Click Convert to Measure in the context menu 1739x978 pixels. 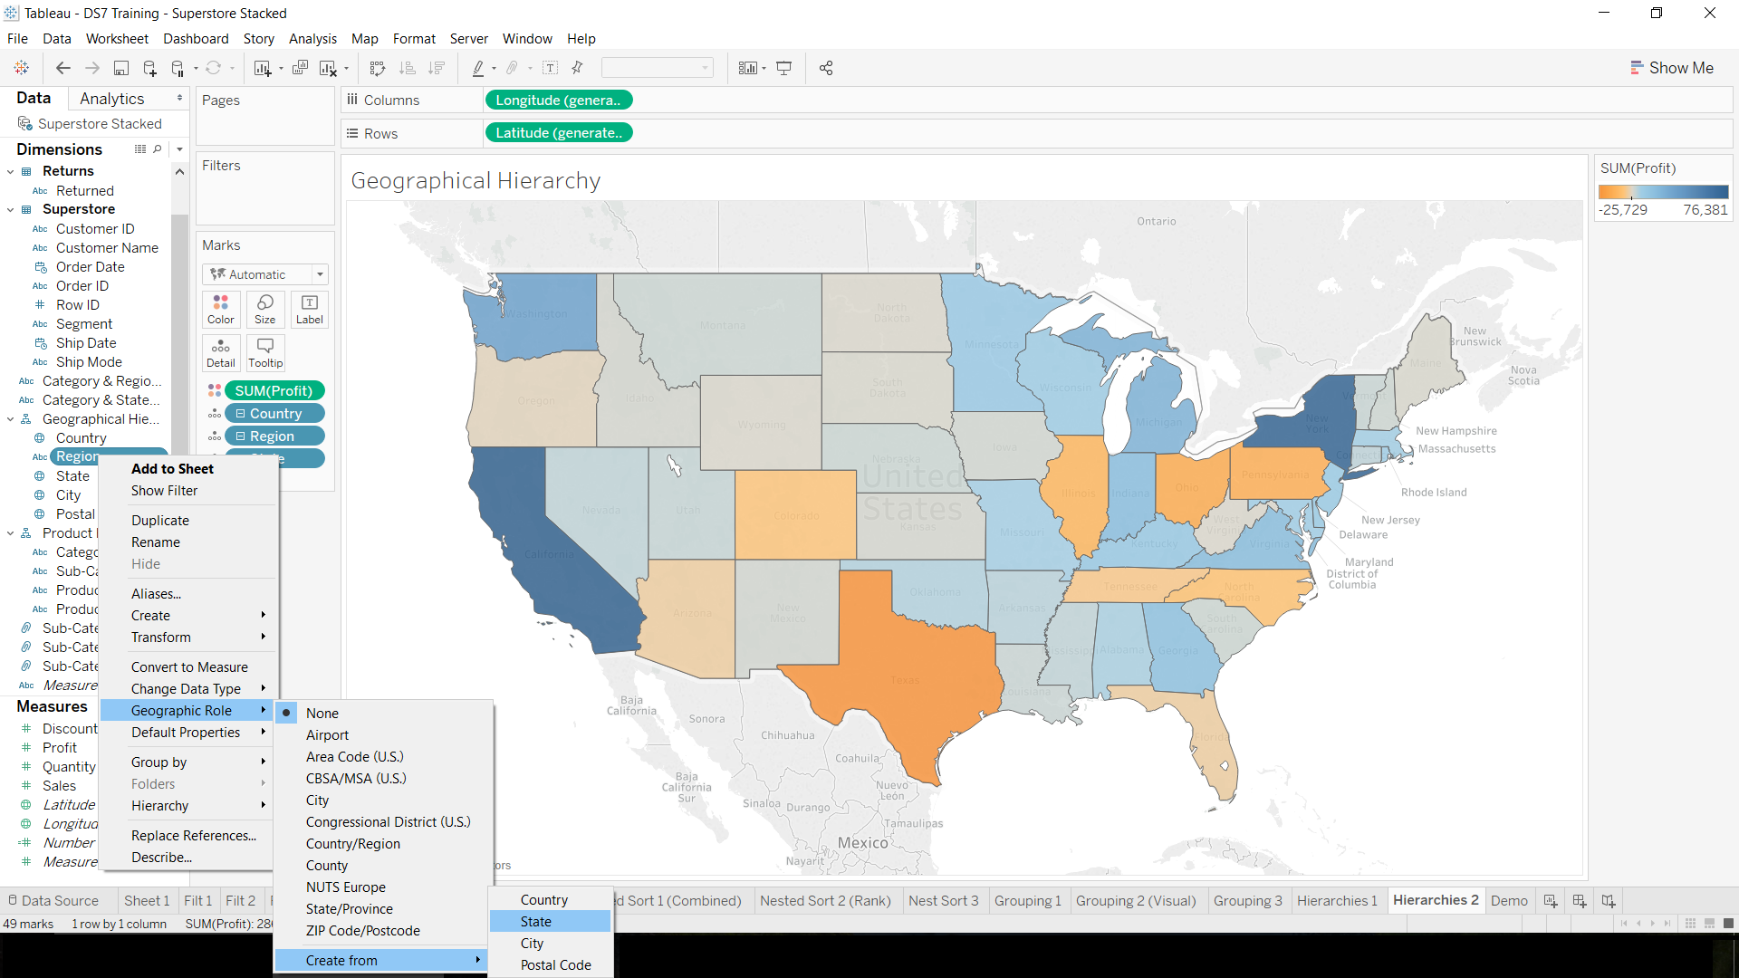coord(190,666)
